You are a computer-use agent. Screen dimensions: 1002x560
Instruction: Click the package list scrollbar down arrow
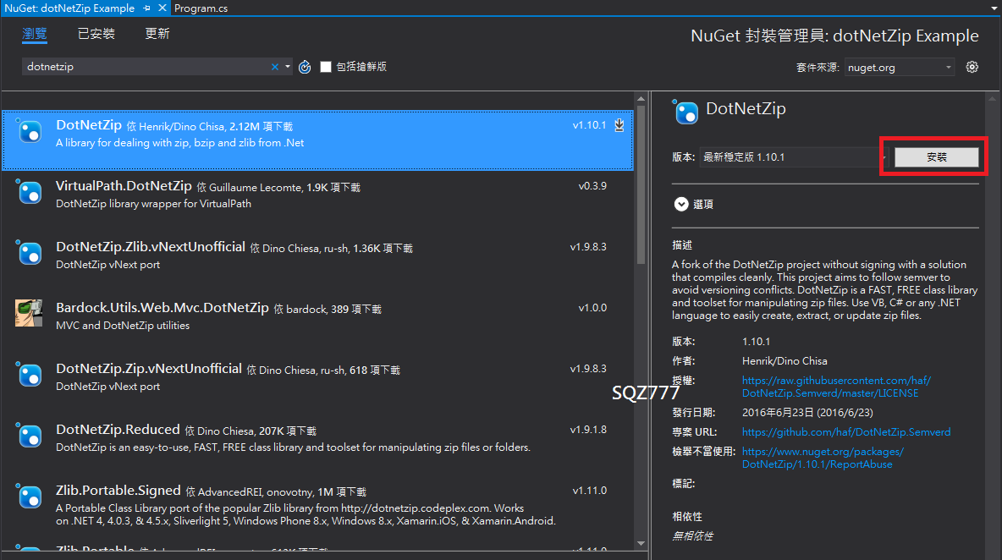tap(641, 543)
